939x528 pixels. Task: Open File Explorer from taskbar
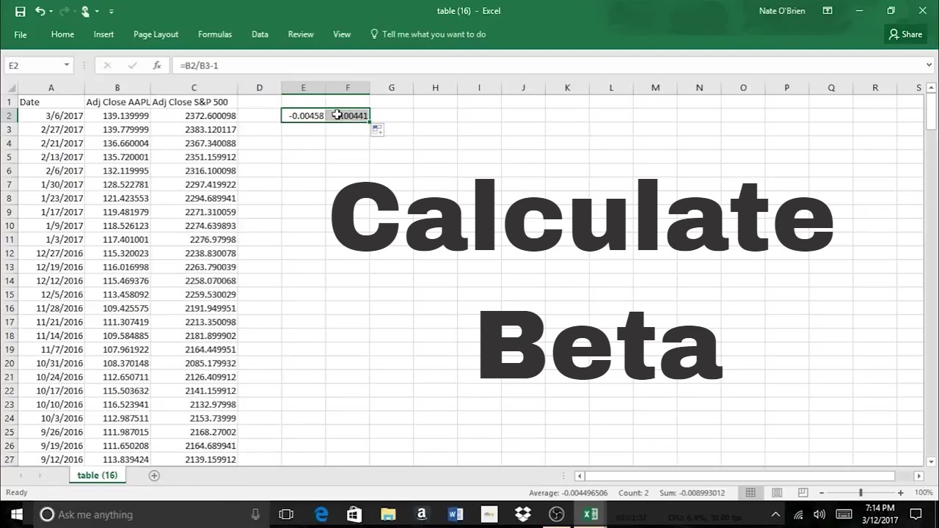click(x=387, y=514)
